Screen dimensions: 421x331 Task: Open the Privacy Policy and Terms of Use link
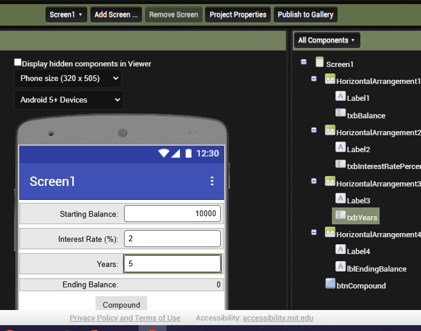(125, 318)
